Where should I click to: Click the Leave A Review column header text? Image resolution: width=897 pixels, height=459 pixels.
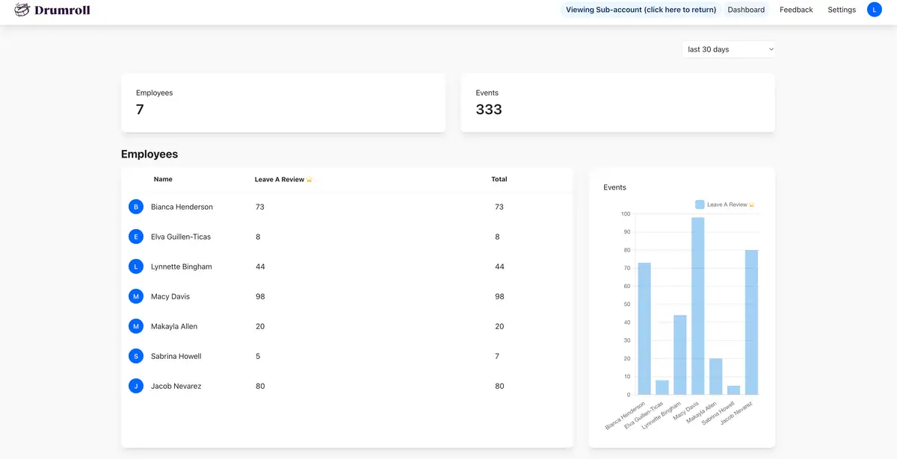coord(280,179)
